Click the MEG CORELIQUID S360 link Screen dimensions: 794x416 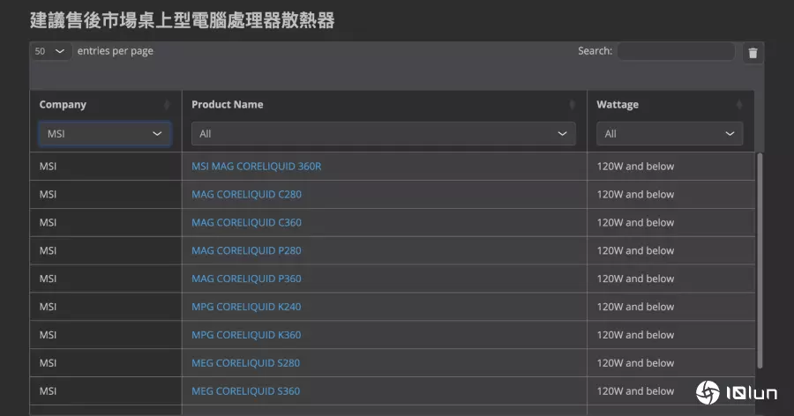click(x=245, y=391)
